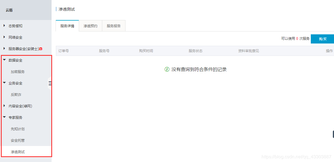
Task: Click the red N badge beside 服务器安全
Action: coord(41,49)
